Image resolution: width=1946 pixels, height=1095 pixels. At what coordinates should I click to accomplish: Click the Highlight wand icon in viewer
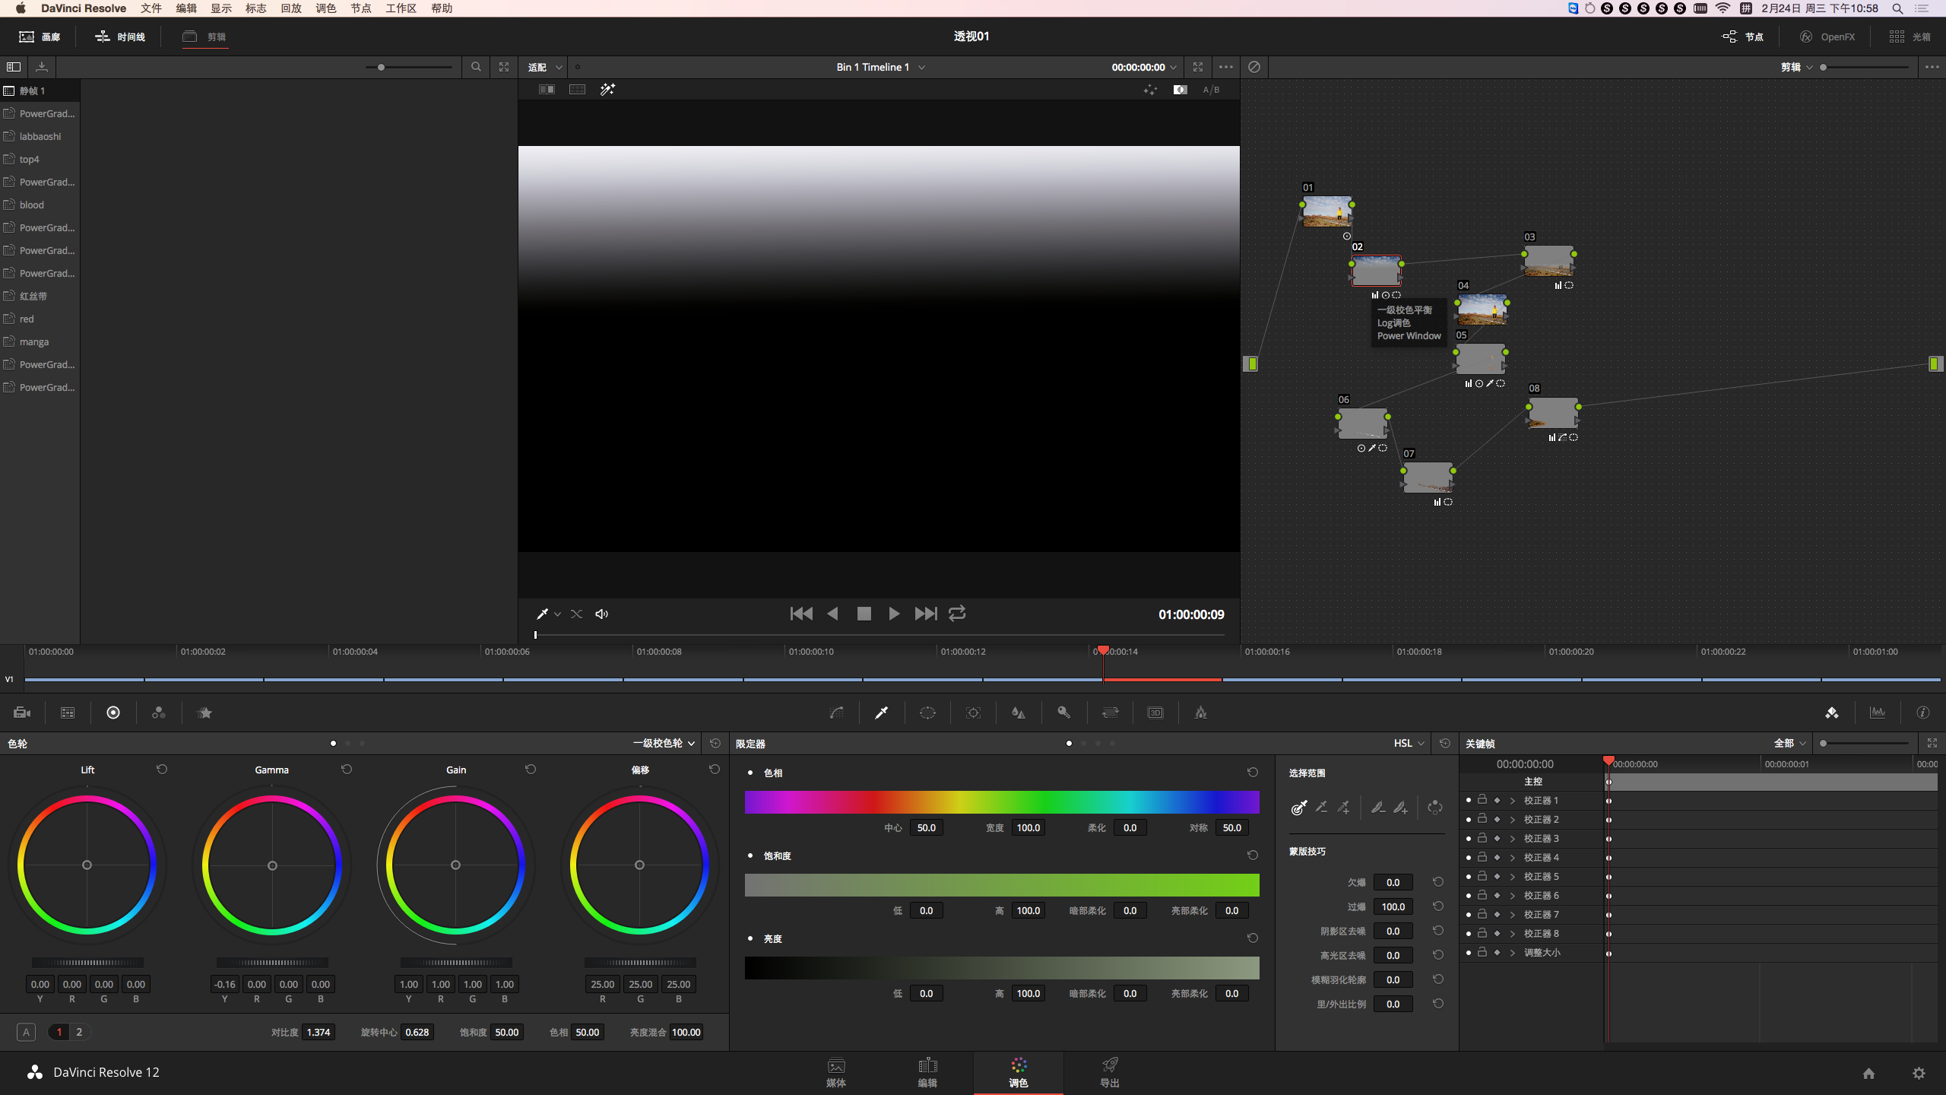[x=607, y=90]
